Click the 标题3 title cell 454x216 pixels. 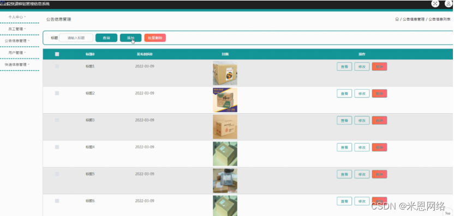[x=90, y=120]
